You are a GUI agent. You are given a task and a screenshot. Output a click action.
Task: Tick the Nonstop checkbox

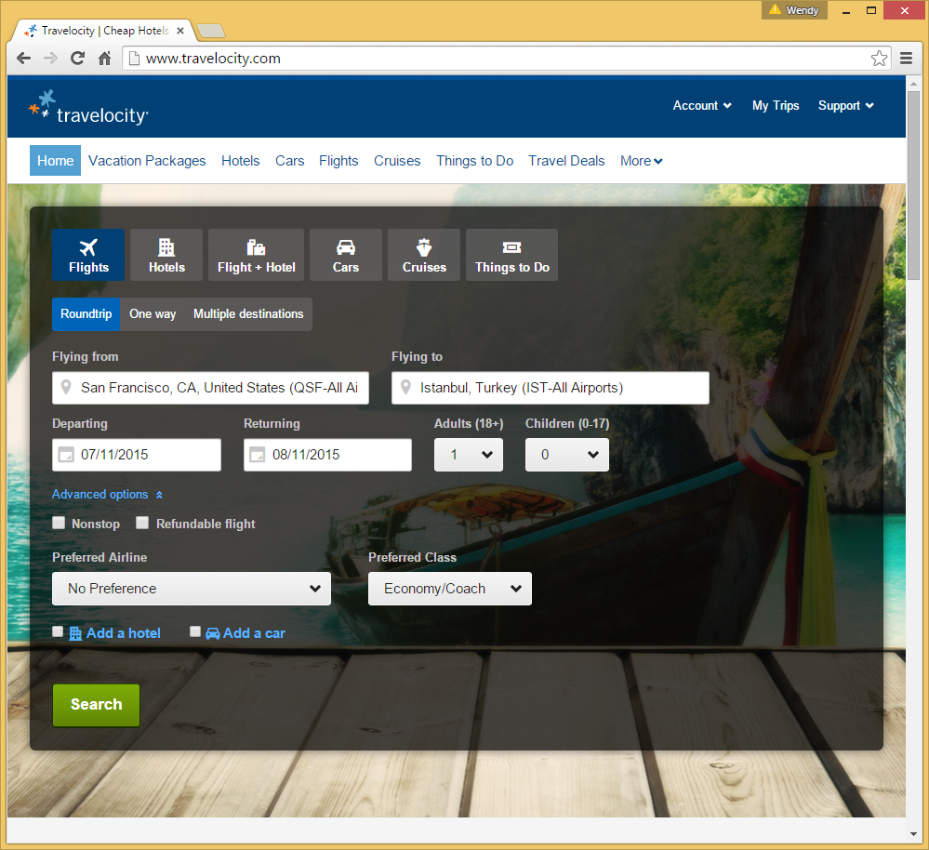click(59, 523)
